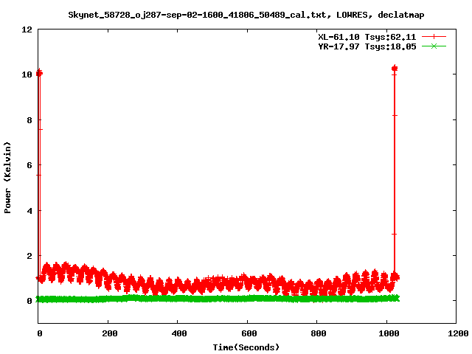Click the green YR legend line sample

[434, 46]
